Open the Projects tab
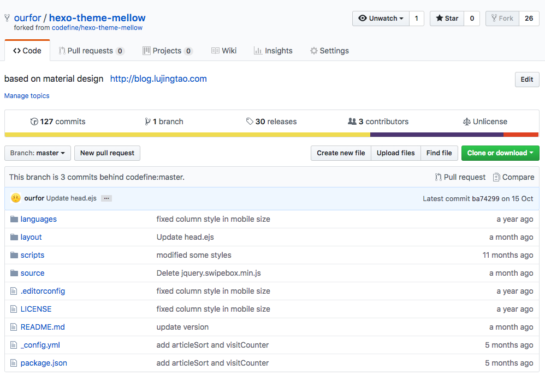Screen dimensions: 545x376 (168, 51)
